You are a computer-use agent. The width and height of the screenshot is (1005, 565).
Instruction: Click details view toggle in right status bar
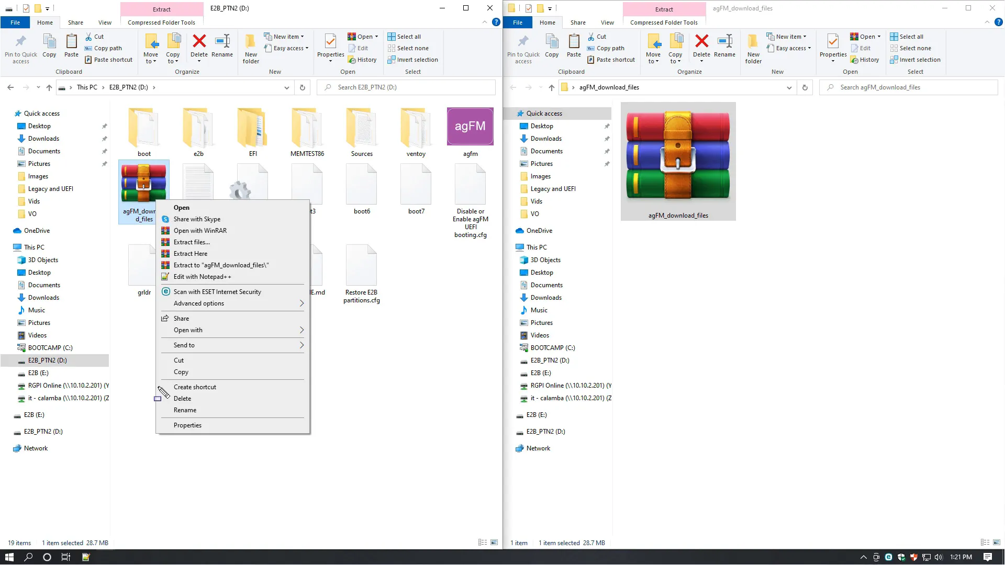click(x=985, y=543)
